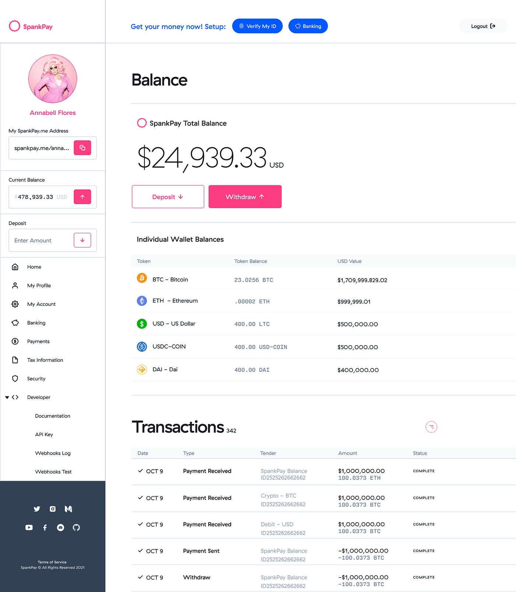Click the '$999,999.01' USD value
Screen dimensions: 516x592
pyautogui.click(x=354, y=301)
